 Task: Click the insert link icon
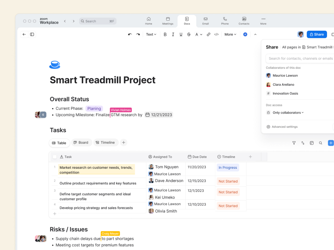click(x=208, y=34)
